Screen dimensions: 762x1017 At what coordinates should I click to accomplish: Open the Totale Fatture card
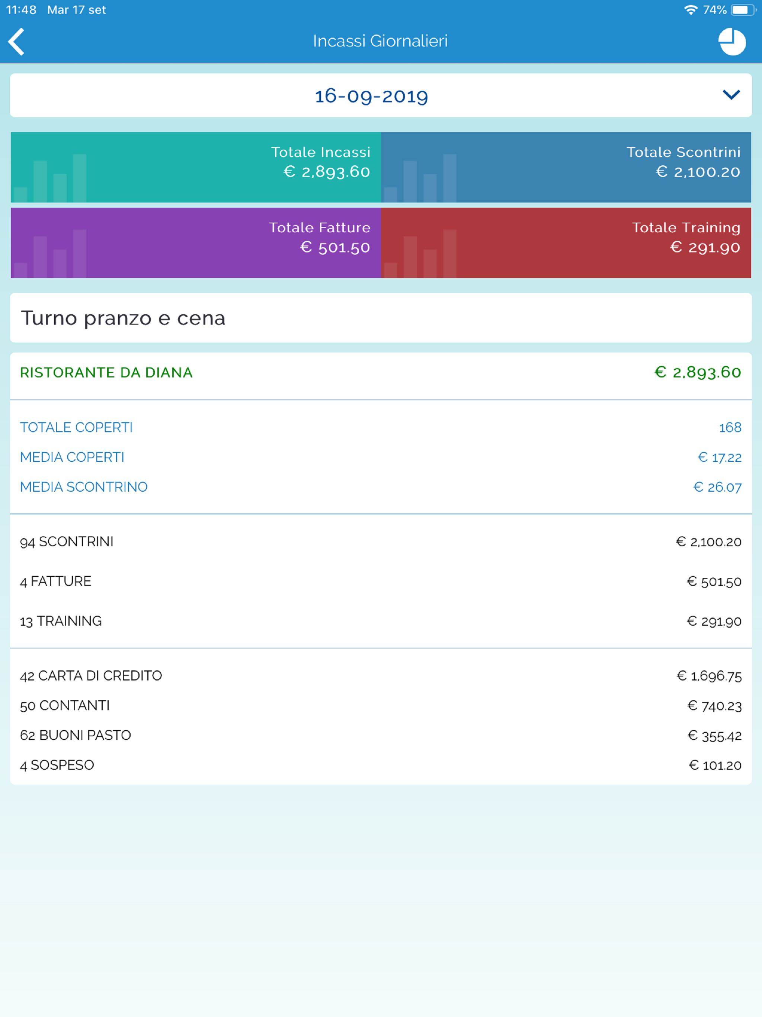click(x=196, y=242)
